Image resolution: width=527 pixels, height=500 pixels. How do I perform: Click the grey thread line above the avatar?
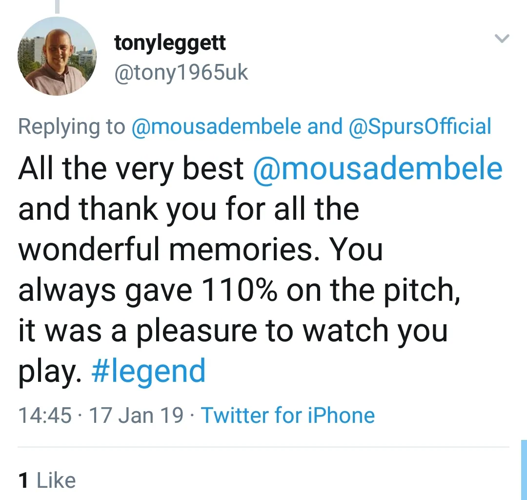coord(57,6)
